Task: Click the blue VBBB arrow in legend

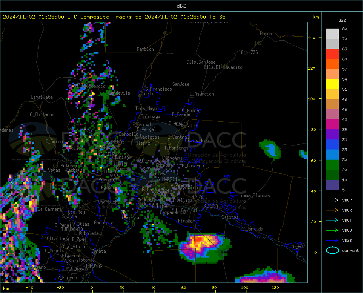Action: click(332, 241)
